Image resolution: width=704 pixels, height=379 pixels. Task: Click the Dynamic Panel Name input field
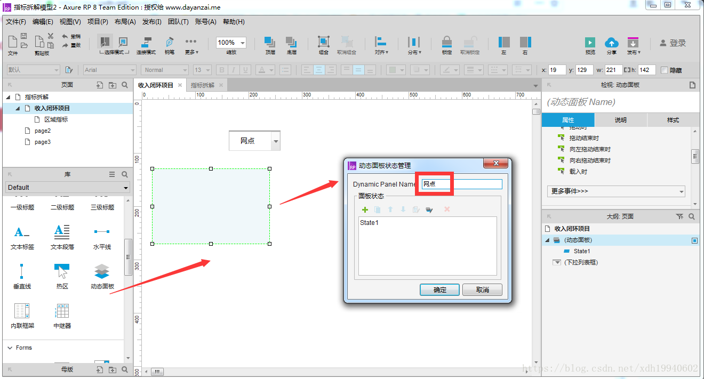462,184
